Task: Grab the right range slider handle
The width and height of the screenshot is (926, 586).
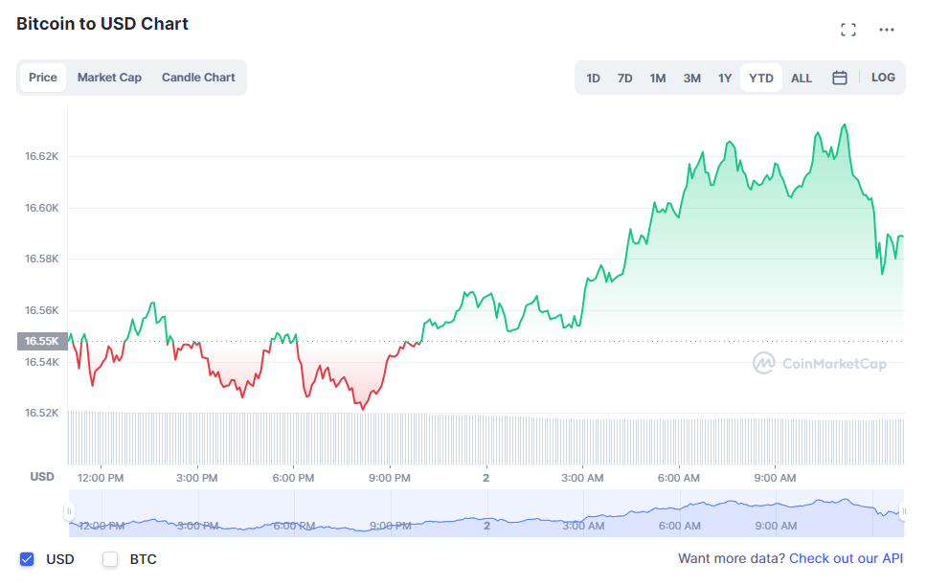Action: [x=903, y=511]
